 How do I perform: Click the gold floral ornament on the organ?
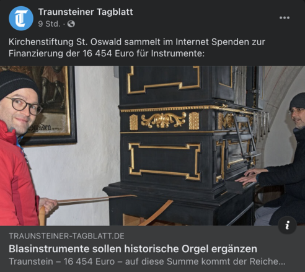tap(164, 120)
